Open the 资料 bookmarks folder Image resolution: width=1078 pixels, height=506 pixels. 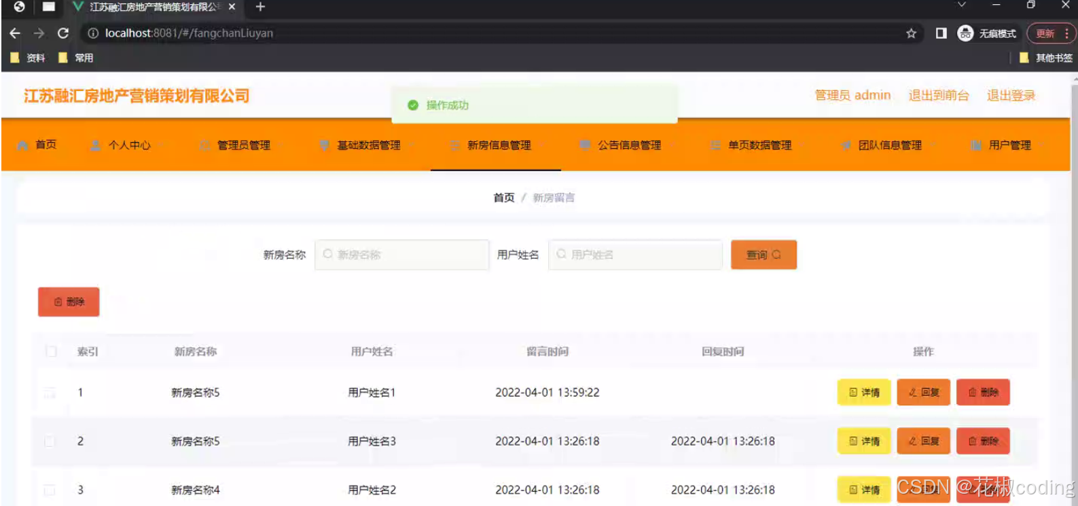(28, 58)
